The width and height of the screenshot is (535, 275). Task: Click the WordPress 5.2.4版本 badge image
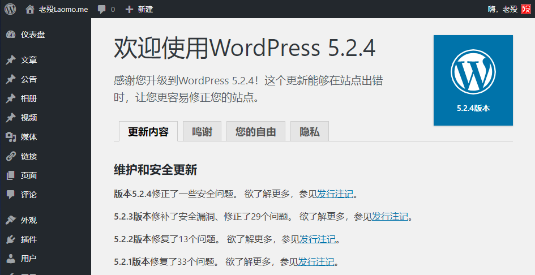[x=473, y=80]
